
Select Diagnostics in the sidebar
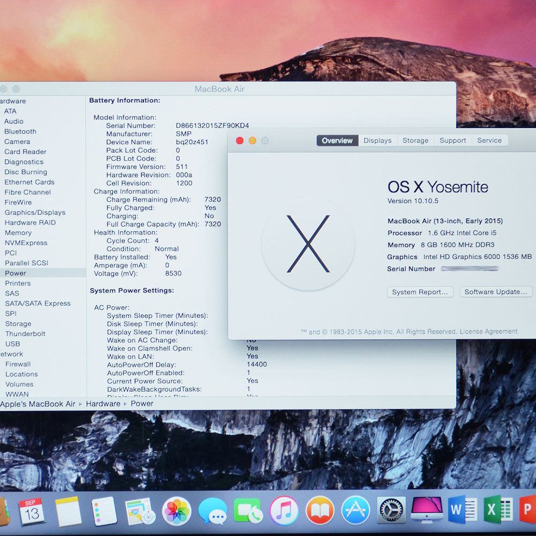(24, 162)
